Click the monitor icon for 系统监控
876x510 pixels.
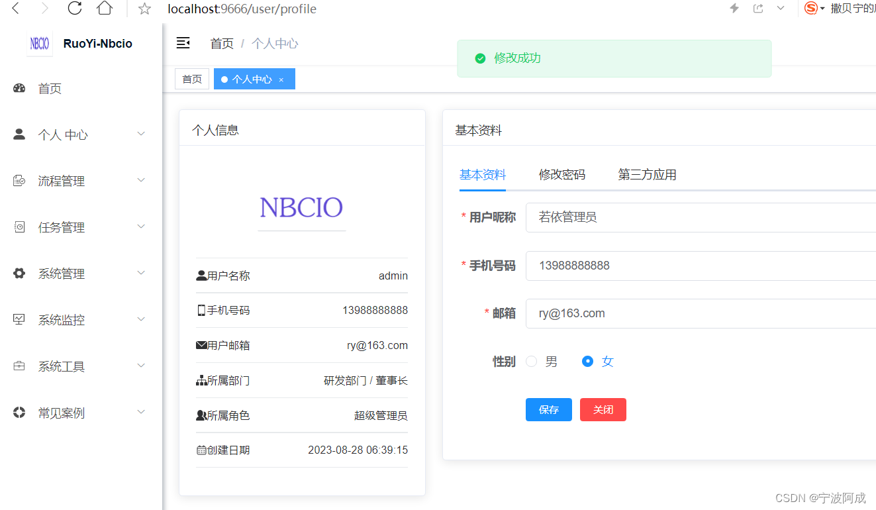(x=19, y=320)
